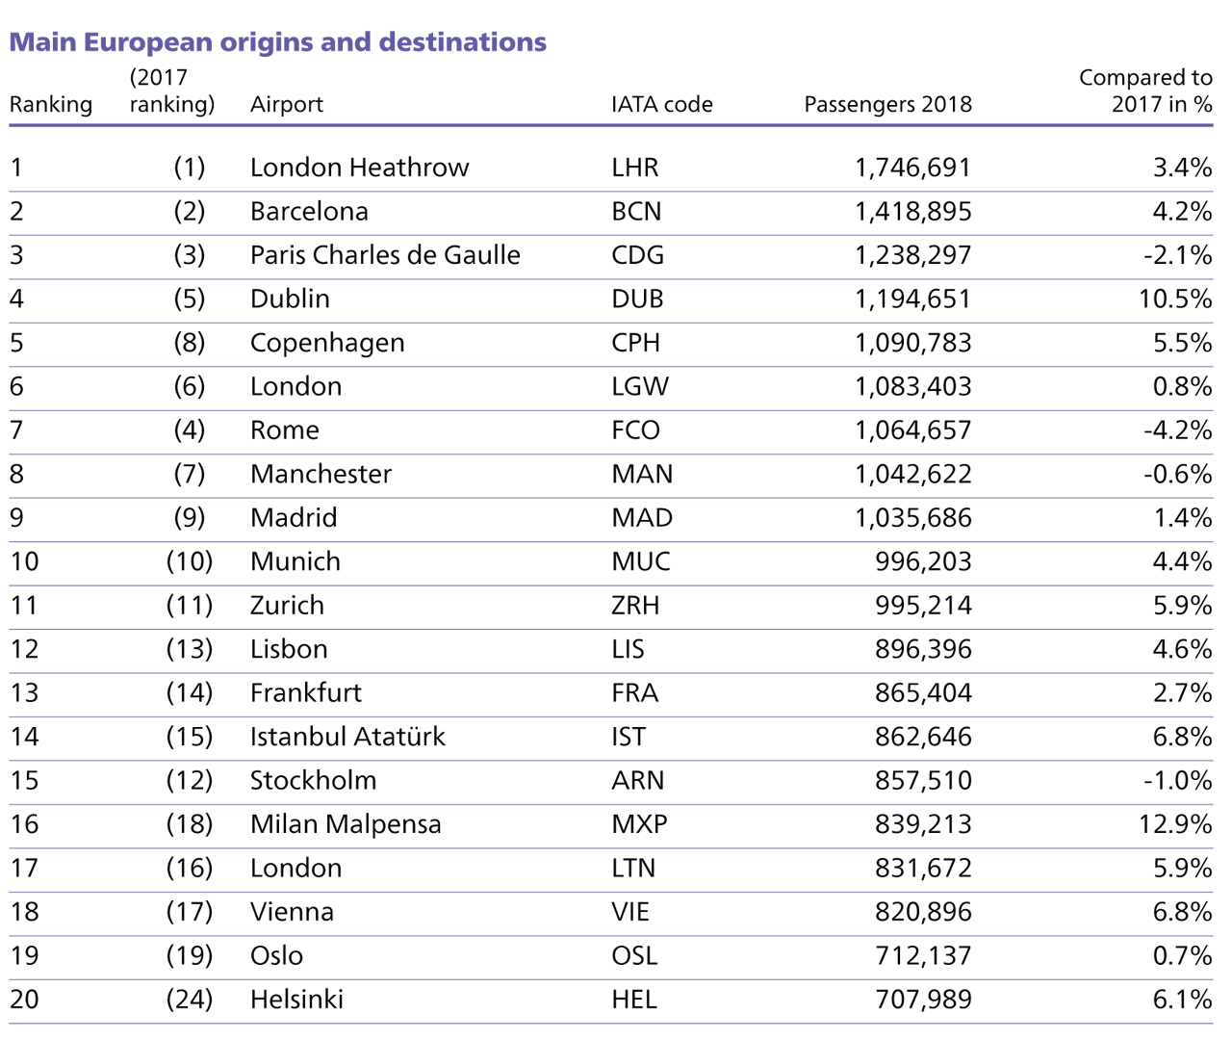1232x1040 pixels.
Task: Select the 'Airport' column header
Action: pyautogui.click(x=287, y=104)
